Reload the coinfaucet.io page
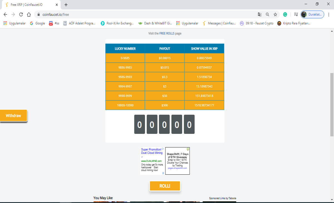Image resolution: width=334 pixels, height=203 pixels. [21, 14]
